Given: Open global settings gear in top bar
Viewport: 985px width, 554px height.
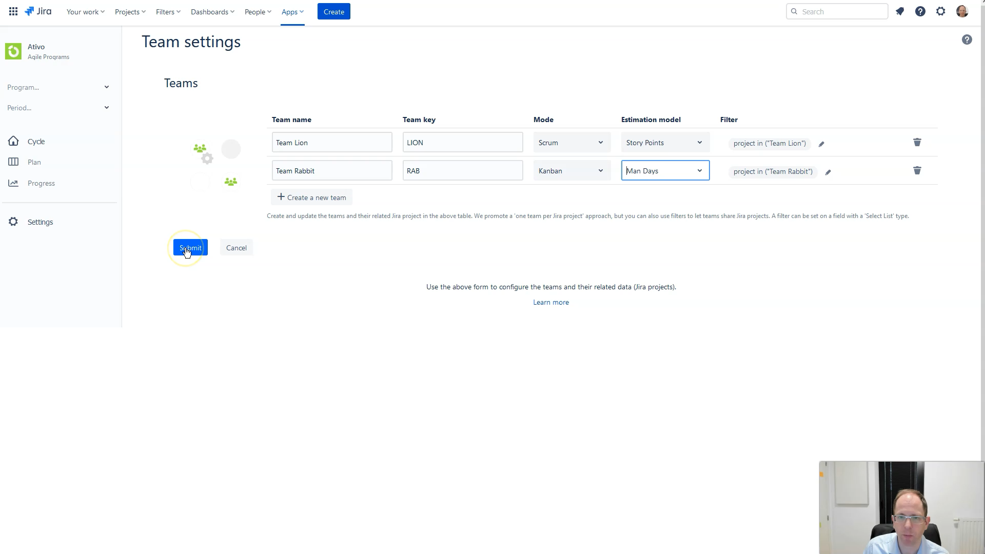Looking at the screenshot, I should coord(940,11).
